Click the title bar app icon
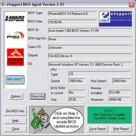Image resolution: width=136 pixels, height=136 pixels. point(3,4)
